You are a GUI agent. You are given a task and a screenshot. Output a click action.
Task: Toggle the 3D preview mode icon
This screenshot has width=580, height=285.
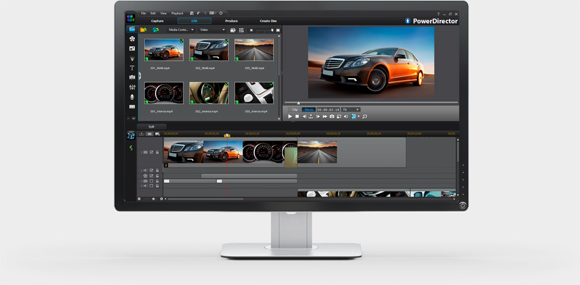pyautogui.click(x=353, y=117)
